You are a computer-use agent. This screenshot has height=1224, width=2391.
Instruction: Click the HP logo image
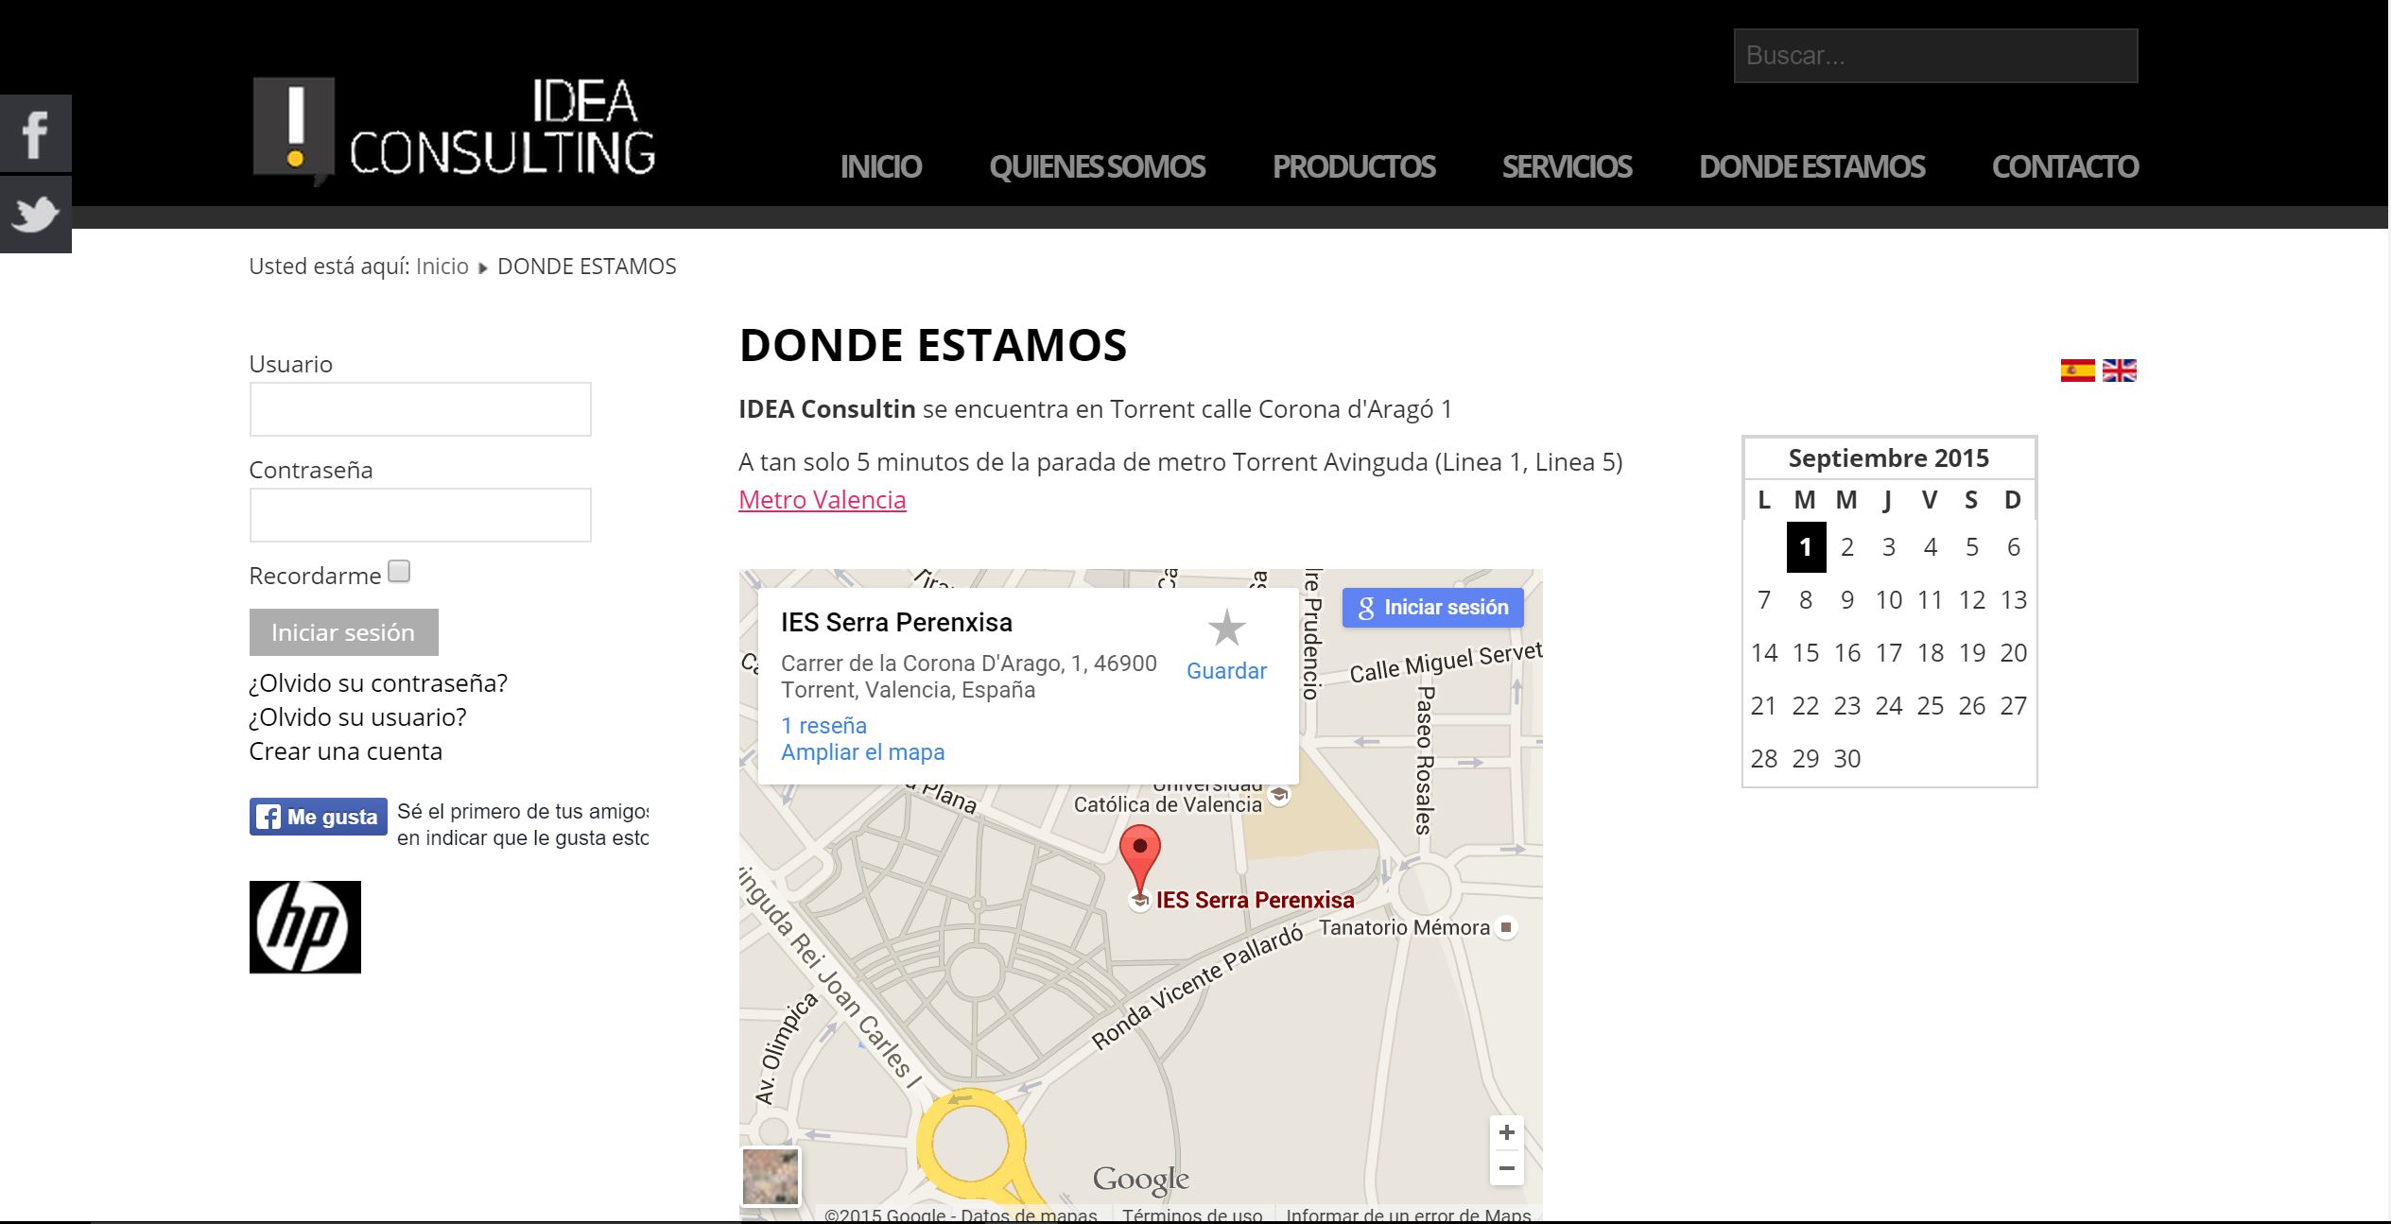(x=304, y=926)
